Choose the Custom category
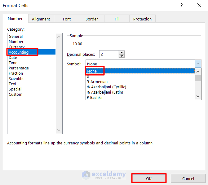The image size is (208, 185). [15, 95]
